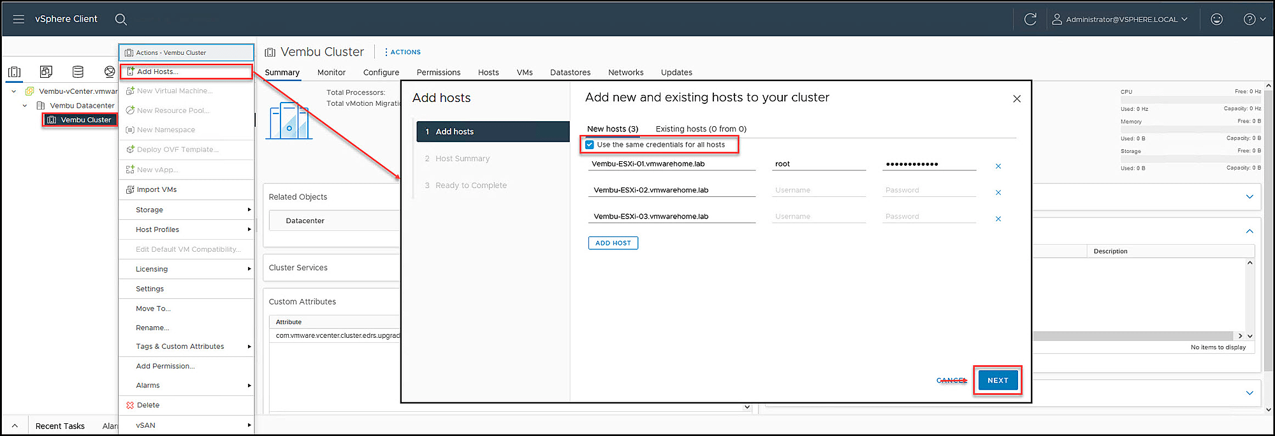Open the ACTIONS link beside cluster title

click(403, 52)
